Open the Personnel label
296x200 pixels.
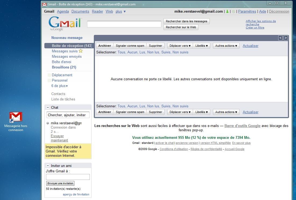pyautogui.click(x=60, y=81)
